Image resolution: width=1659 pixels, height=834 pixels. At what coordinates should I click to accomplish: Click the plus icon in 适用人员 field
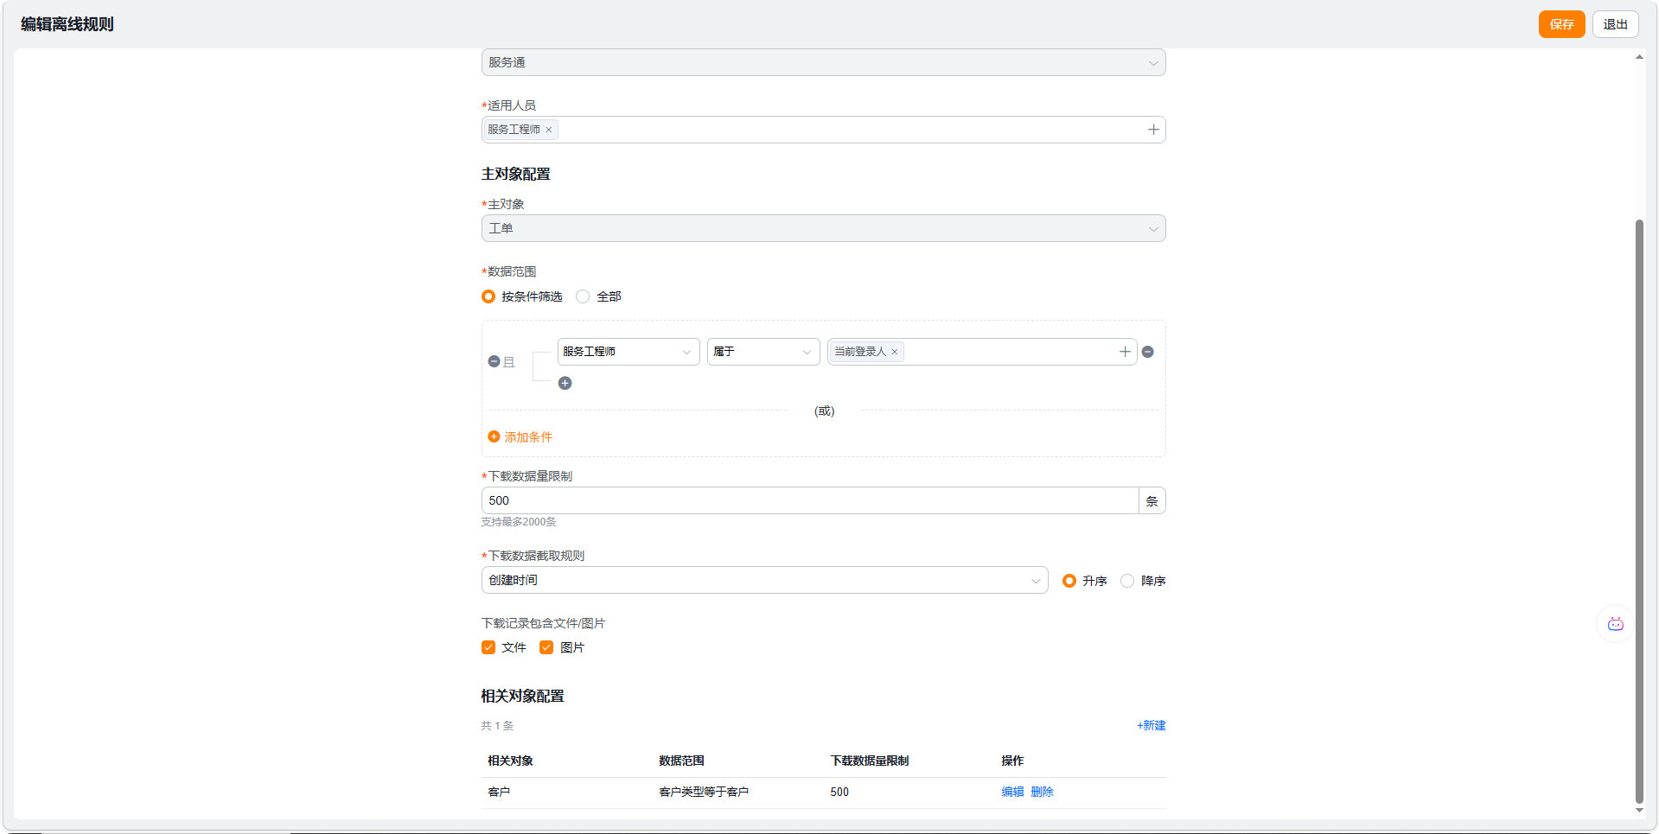tap(1152, 130)
